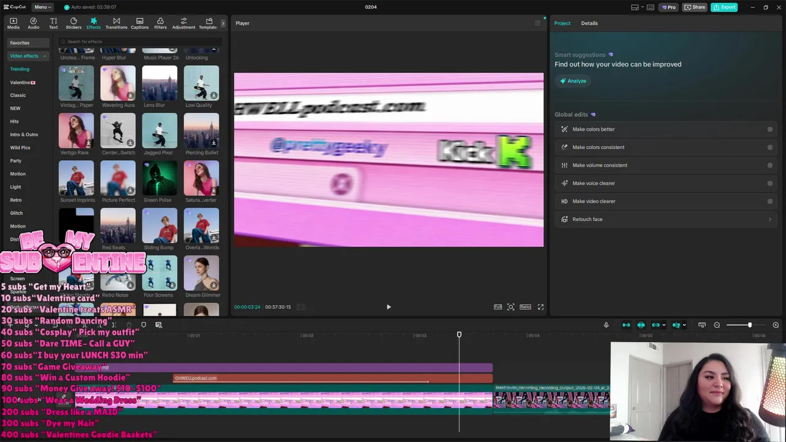Select Trending effects category
The width and height of the screenshot is (786, 442).
[x=20, y=69]
